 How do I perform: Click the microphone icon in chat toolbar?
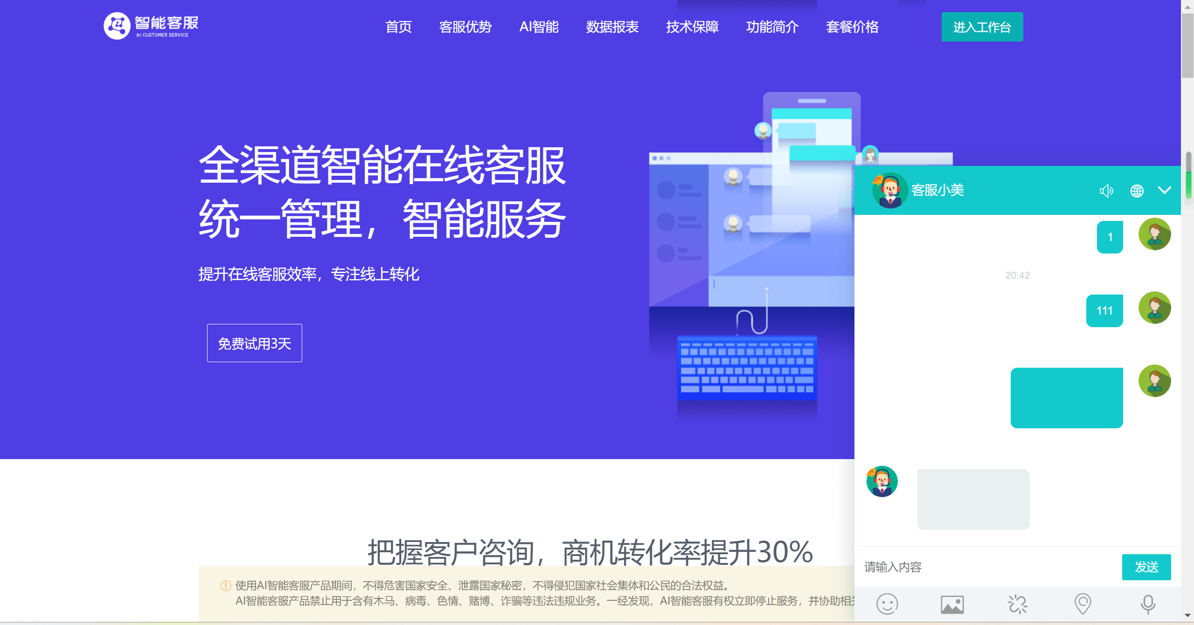coord(1146,603)
